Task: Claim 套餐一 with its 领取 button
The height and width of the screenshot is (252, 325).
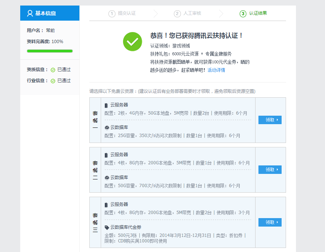Action: pyautogui.click(x=270, y=120)
